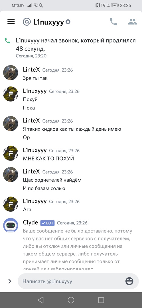Select the message "МНЕ КАК ТО ПОХУЙ"
Screen dimensions: 142x308
pos(48,159)
